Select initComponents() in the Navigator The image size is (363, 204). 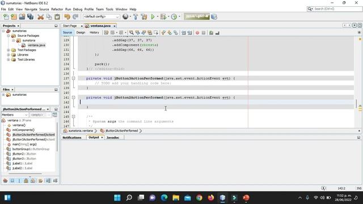tap(23, 130)
